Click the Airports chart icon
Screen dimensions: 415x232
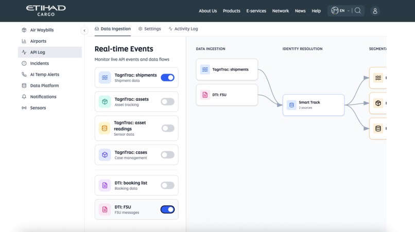24,41
